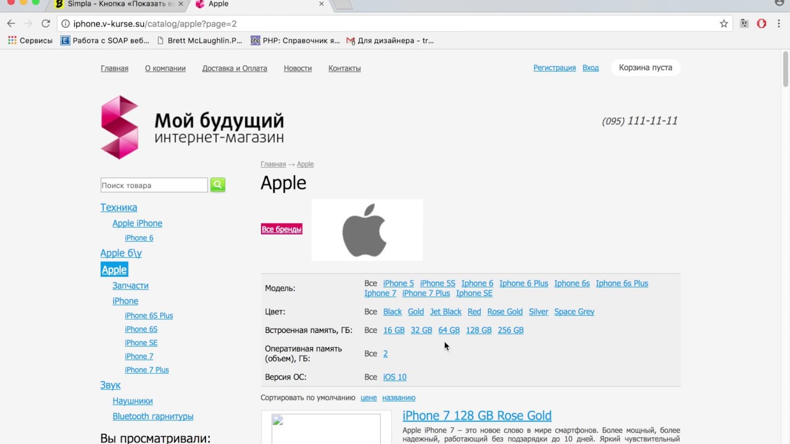Open Техника category in sidebar
The image size is (790, 444).
(x=119, y=208)
